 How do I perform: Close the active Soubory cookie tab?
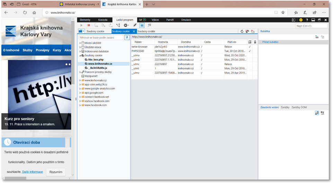pos(134,31)
